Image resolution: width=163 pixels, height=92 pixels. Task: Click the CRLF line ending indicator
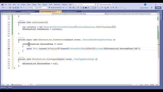[157, 85]
